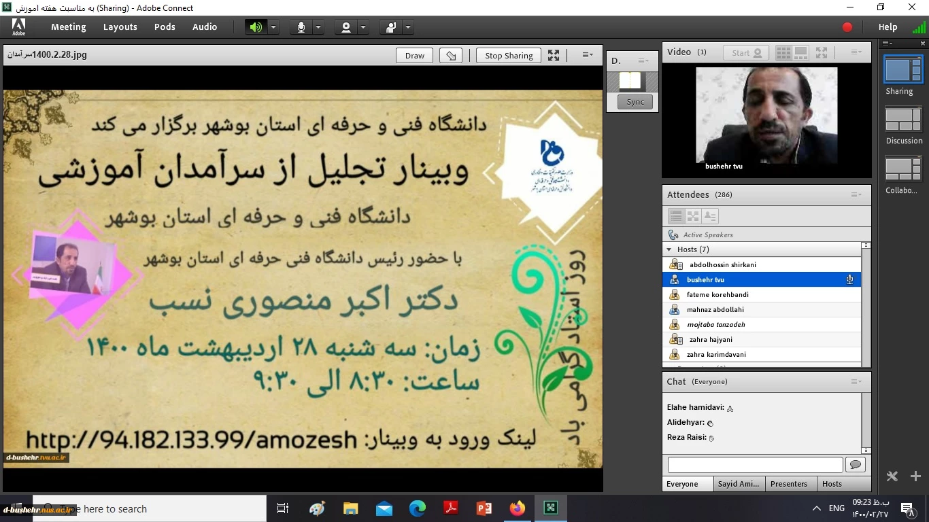
Task: Open the webcam options dropdown arrow
Action: pyautogui.click(x=363, y=27)
